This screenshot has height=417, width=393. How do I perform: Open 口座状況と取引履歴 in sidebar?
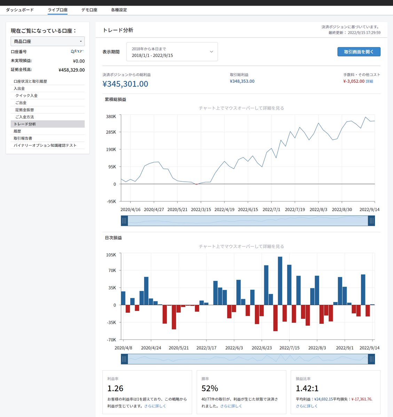48,81
